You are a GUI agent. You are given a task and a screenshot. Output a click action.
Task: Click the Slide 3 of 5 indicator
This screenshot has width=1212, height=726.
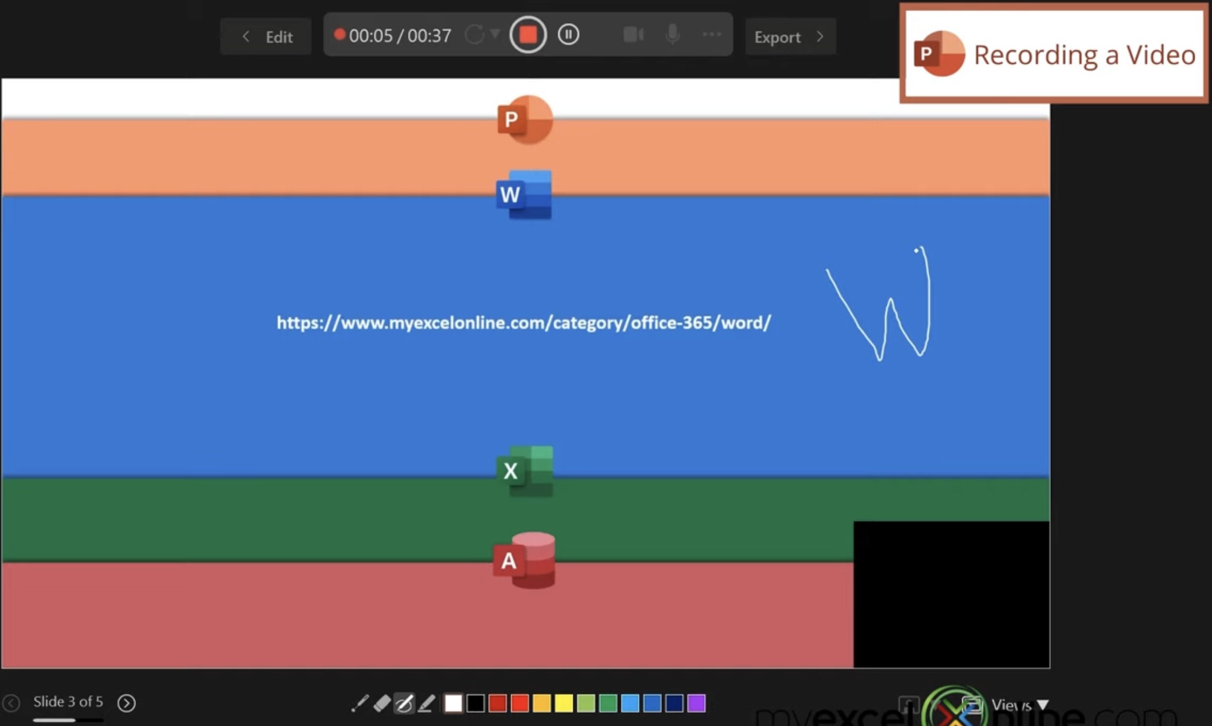tap(68, 702)
